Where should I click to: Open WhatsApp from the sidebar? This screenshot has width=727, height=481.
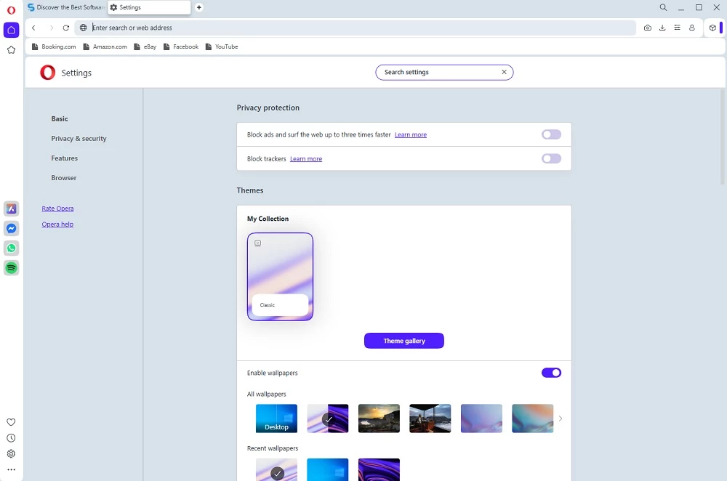tap(11, 248)
